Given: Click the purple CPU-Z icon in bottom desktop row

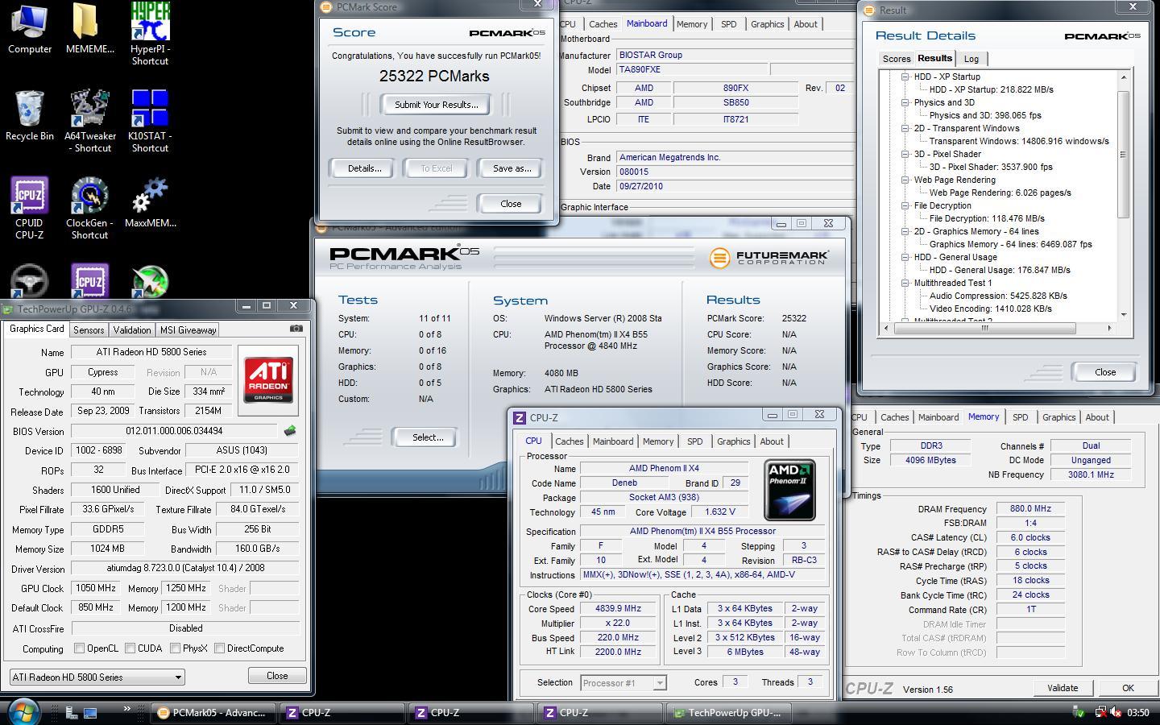Looking at the screenshot, I should (x=89, y=282).
